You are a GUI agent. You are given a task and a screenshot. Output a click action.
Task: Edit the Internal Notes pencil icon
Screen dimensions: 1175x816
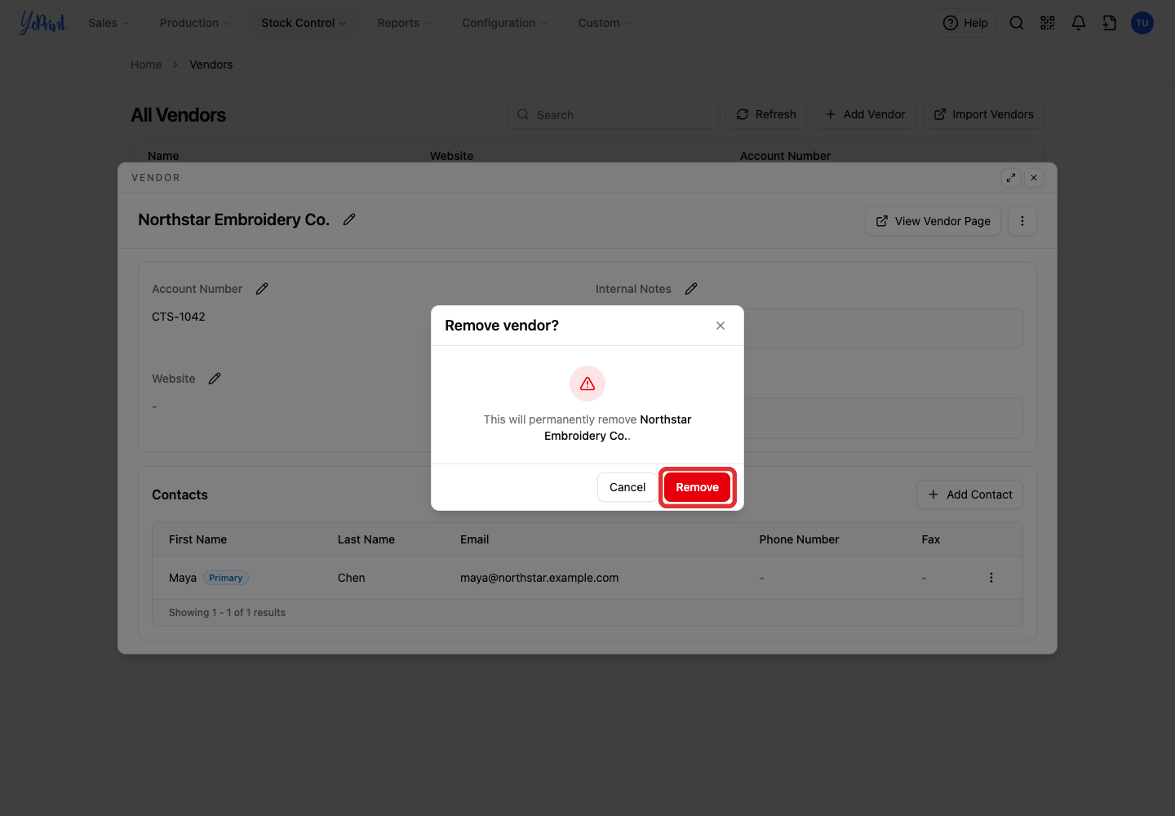pyautogui.click(x=691, y=289)
